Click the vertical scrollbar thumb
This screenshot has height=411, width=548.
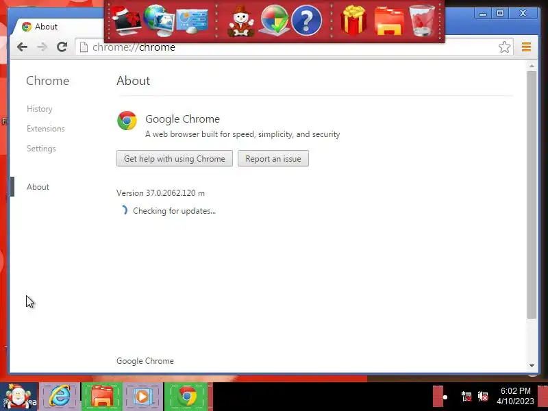click(532, 195)
